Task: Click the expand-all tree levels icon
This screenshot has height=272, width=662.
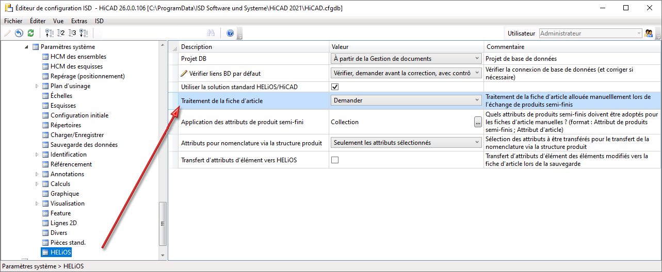Action: pyautogui.click(x=84, y=33)
